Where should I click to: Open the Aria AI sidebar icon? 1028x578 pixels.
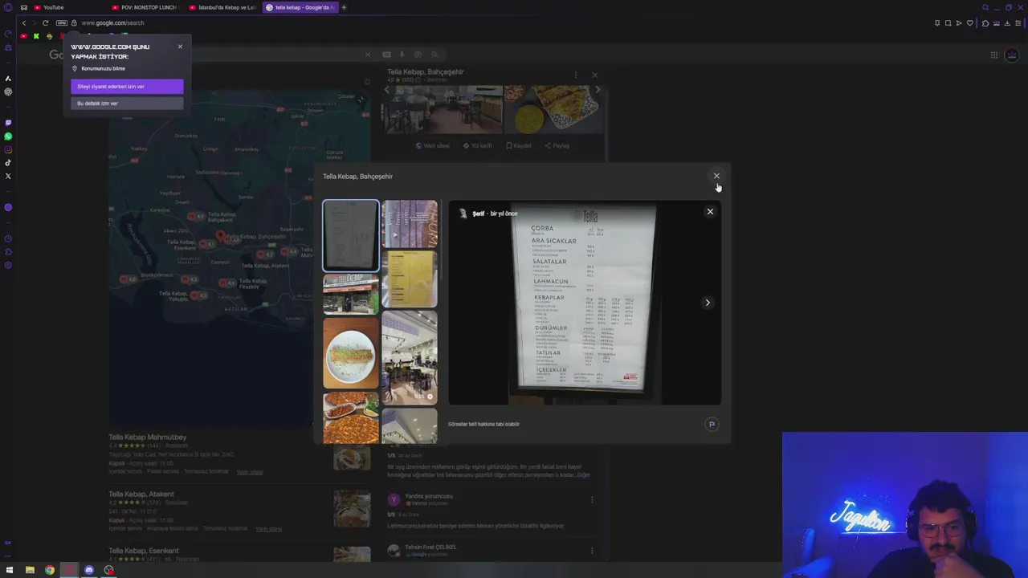tap(8, 79)
